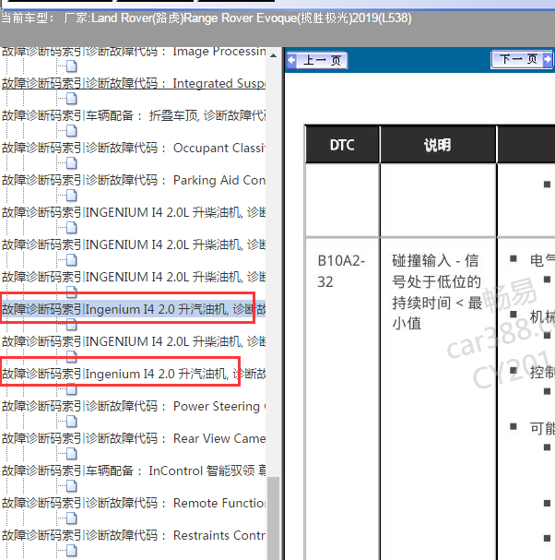Open the Power Steering diagnostic code entry
The height and width of the screenshot is (560, 555).
pyautogui.click(x=134, y=406)
